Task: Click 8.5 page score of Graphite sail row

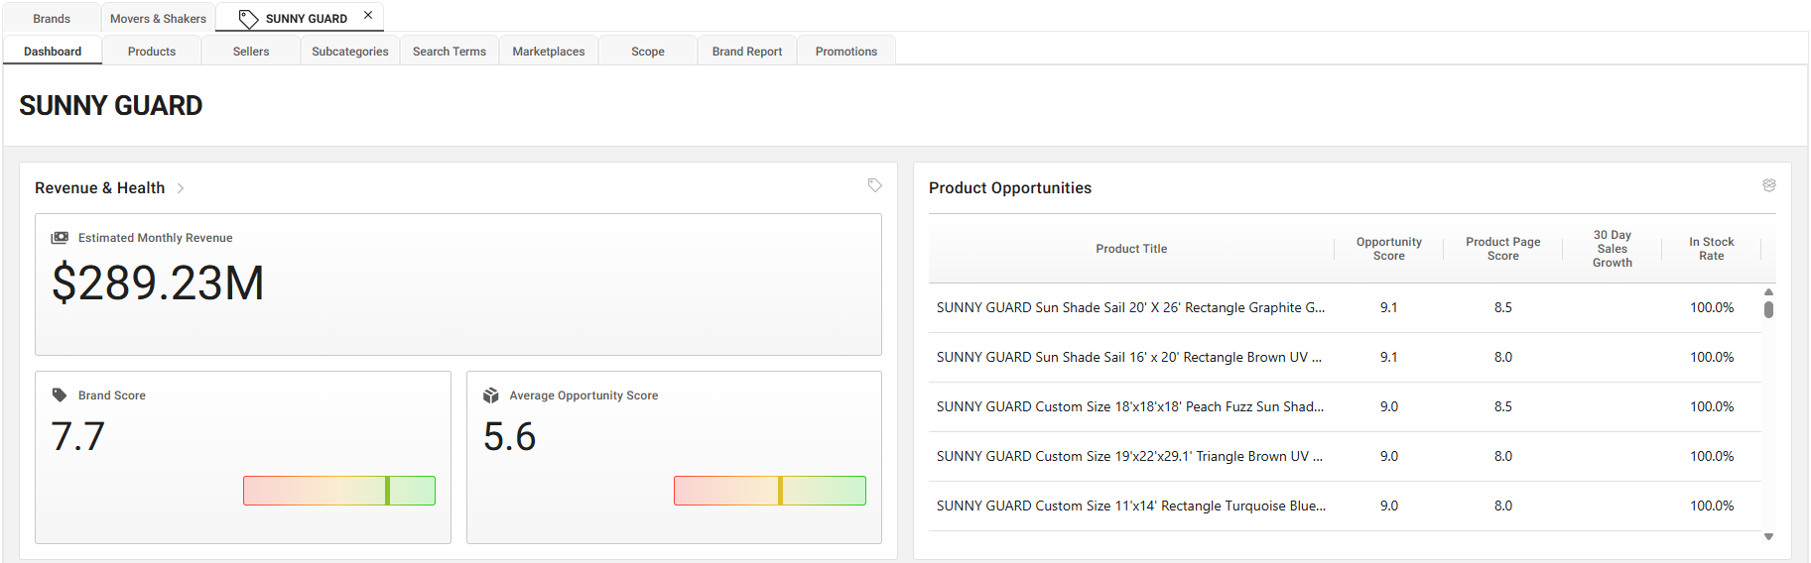Action: [x=1503, y=308]
